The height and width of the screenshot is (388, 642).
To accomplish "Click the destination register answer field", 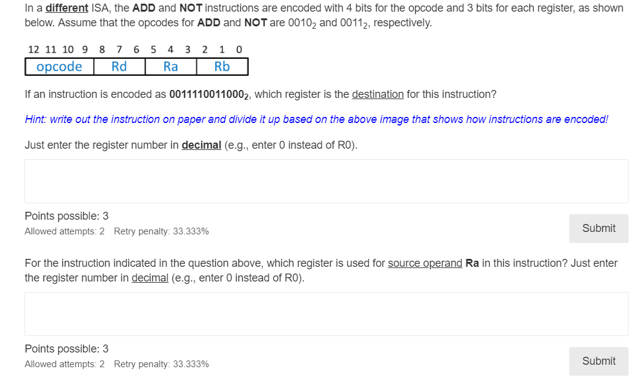I will click(326, 181).
